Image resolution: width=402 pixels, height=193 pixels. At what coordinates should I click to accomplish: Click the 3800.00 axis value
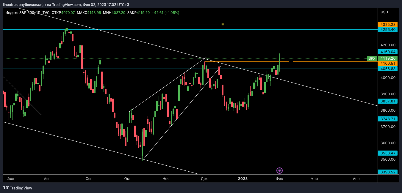coord(388,110)
